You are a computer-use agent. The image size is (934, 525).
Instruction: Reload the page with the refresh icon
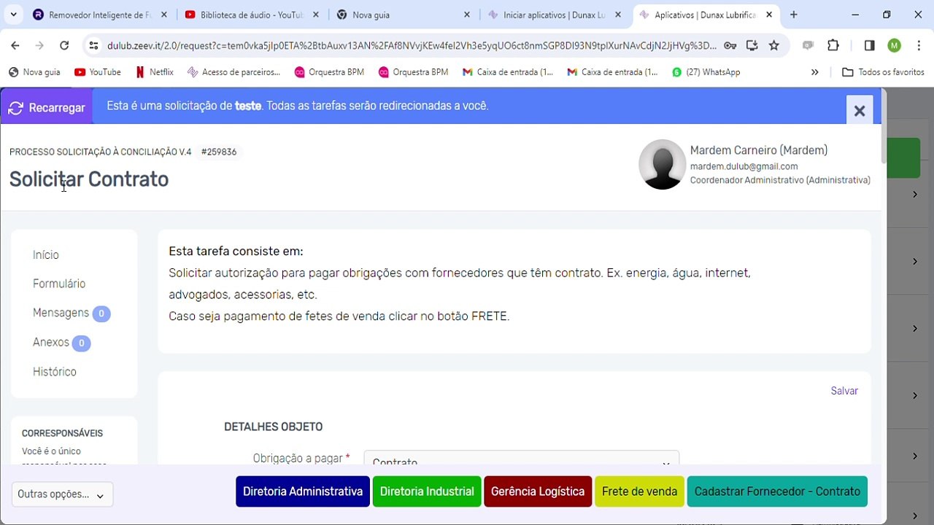tap(64, 45)
